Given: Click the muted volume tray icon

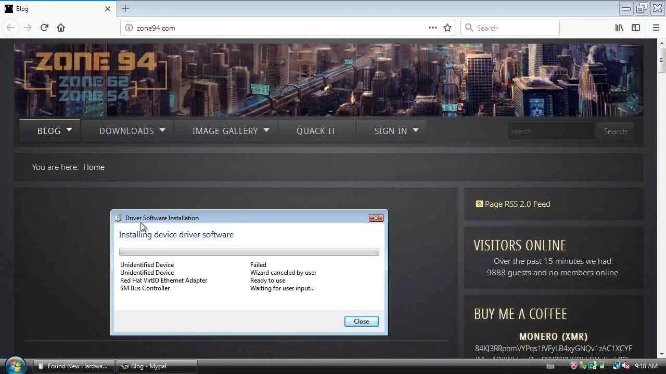Looking at the screenshot, I should 626,366.
